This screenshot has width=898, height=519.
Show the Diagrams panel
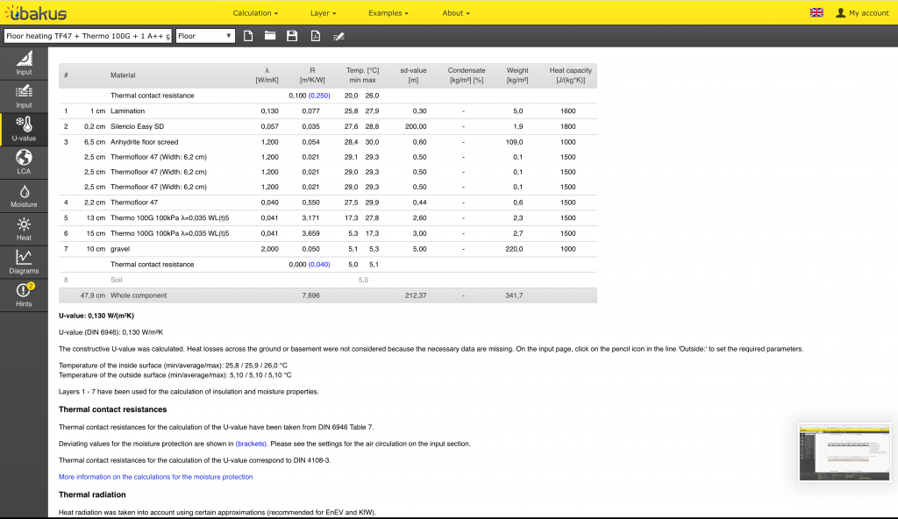coord(24,261)
